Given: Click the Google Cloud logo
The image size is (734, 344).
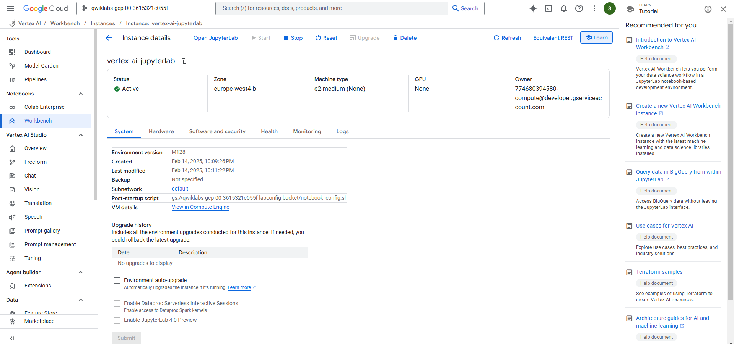Looking at the screenshot, I should 46,8.
